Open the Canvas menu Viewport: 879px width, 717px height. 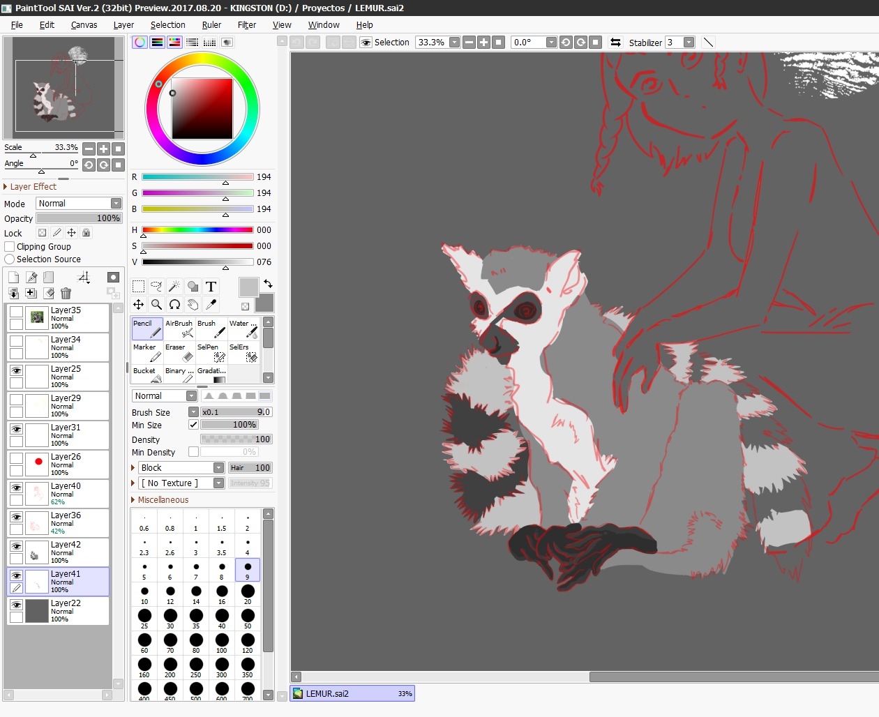(x=84, y=25)
